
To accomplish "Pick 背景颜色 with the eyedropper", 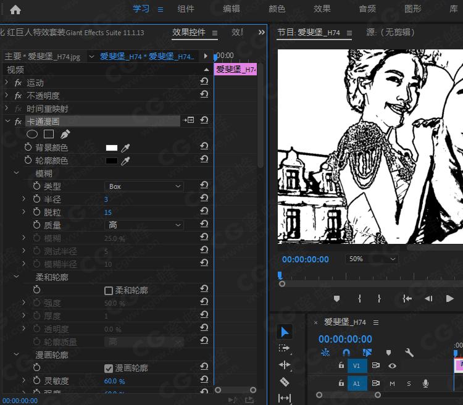I will click(x=125, y=148).
